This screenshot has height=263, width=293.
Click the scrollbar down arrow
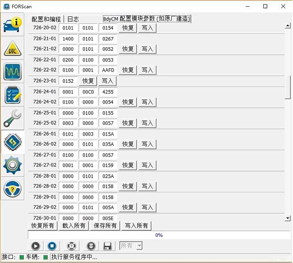(288, 218)
